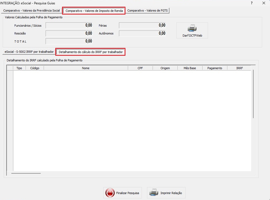Click the horizontal scrollbar below the table
The width and height of the screenshot is (270, 200).
(26, 173)
